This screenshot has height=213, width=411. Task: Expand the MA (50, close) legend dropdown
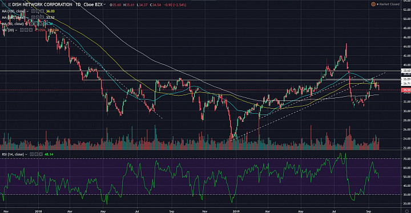click(26, 24)
